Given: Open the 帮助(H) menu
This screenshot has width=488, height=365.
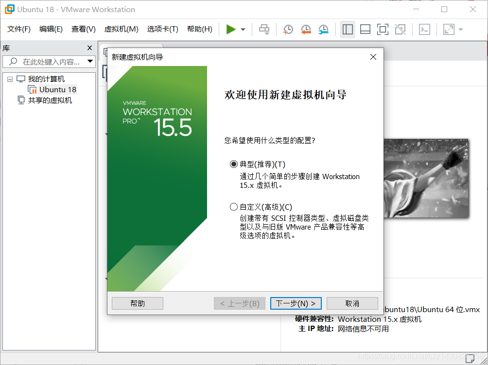Looking at the screenshot, I should (200, 29).
